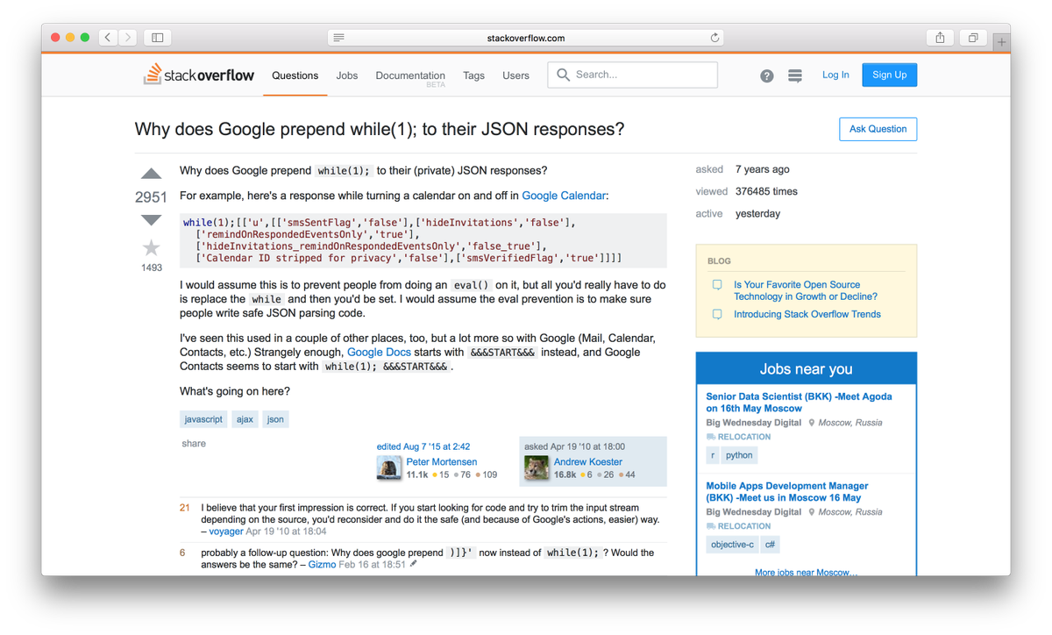This screenshot has width=1052, height=635.
Task: Open Peter Mortensen's profile link
Action: (442, 461)
